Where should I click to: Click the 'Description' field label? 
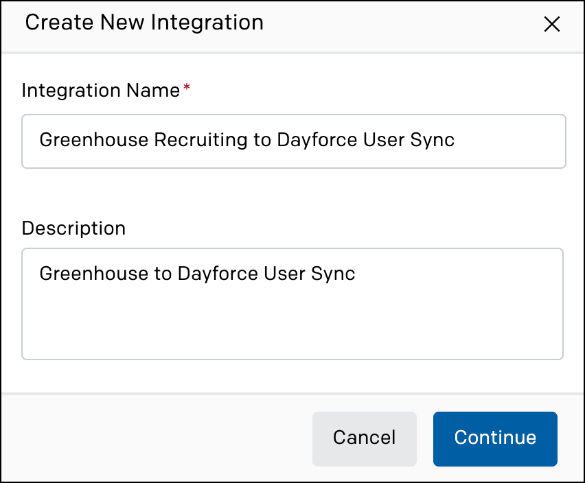point(73,228)
